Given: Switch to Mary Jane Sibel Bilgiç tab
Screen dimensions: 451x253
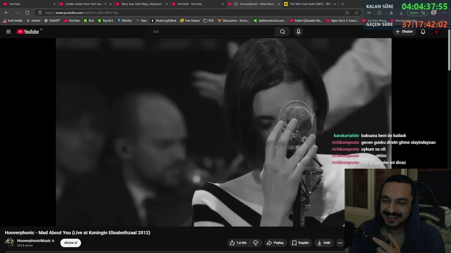Looking at the screenshot, I should pos(142,4).
